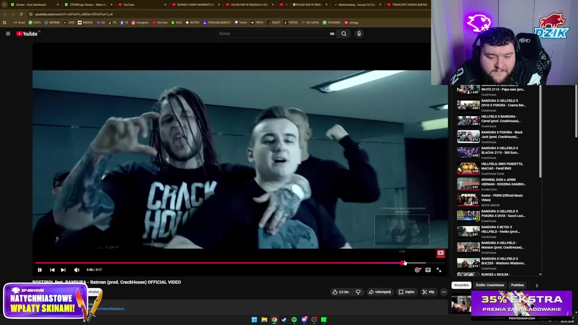Create a clip with Klip button

pos(428,292)
